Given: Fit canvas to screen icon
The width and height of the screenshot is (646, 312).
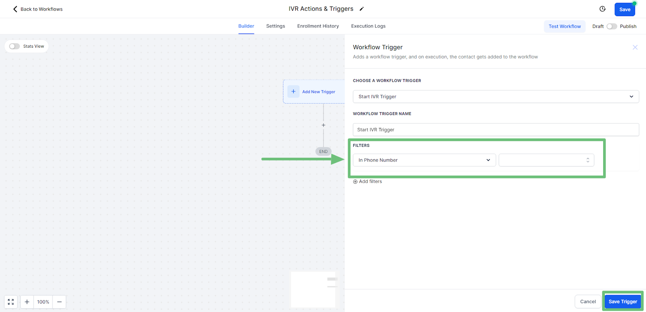Looking at the screenshot, I should (x=11, y=302).
